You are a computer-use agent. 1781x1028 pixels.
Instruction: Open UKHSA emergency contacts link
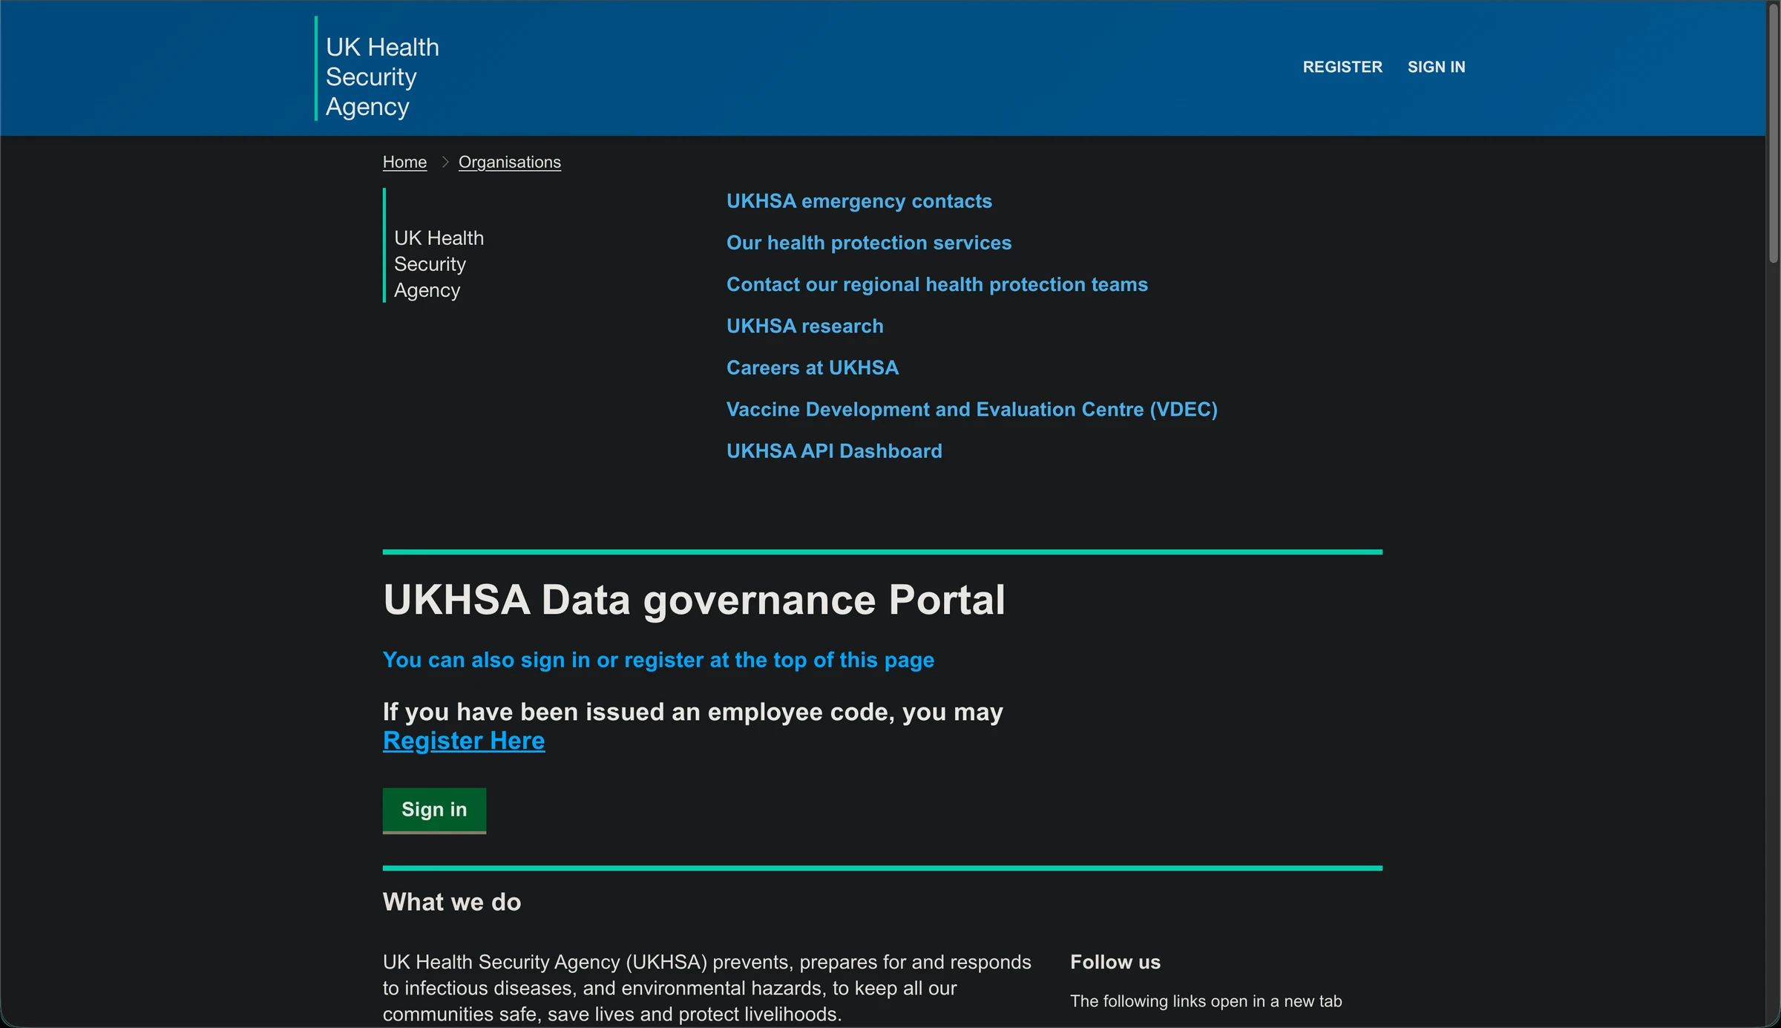[x=859, y=201]
